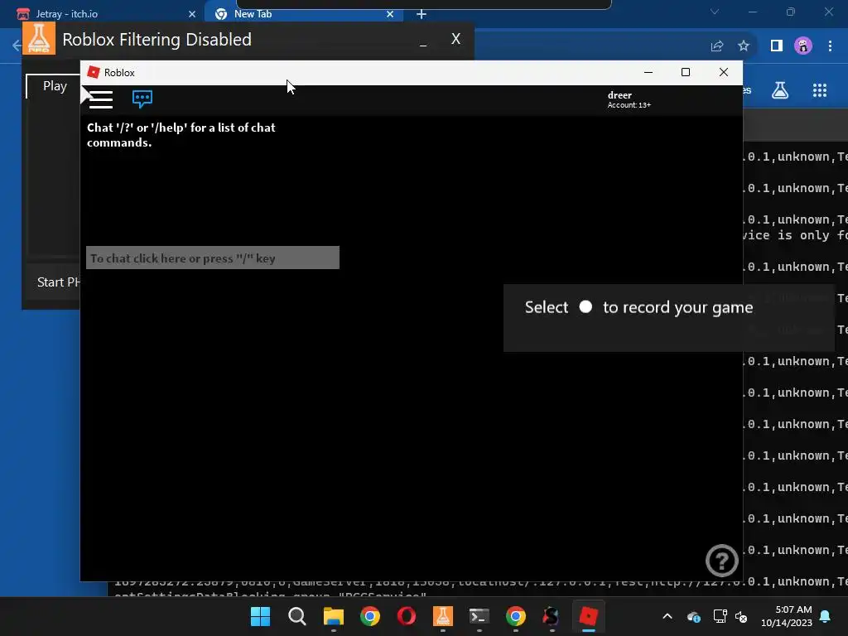Click 'to record your game' overlay text
The height and width of the screenshot is (636, 848).
pyautogui.click(x=677, y=307)
